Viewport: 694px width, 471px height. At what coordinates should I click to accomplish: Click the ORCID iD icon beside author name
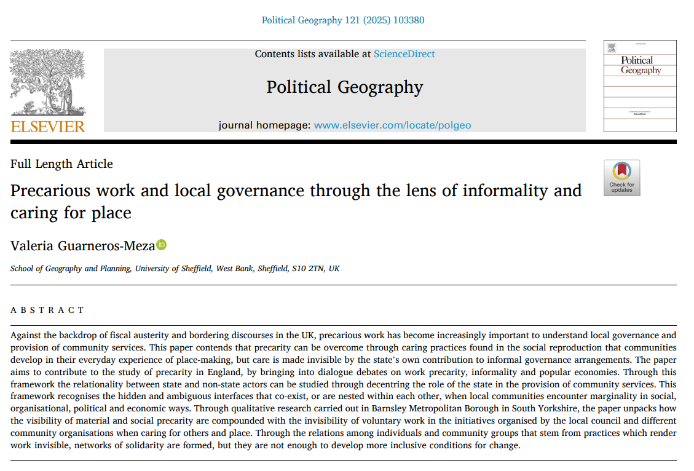click(162, 245)
